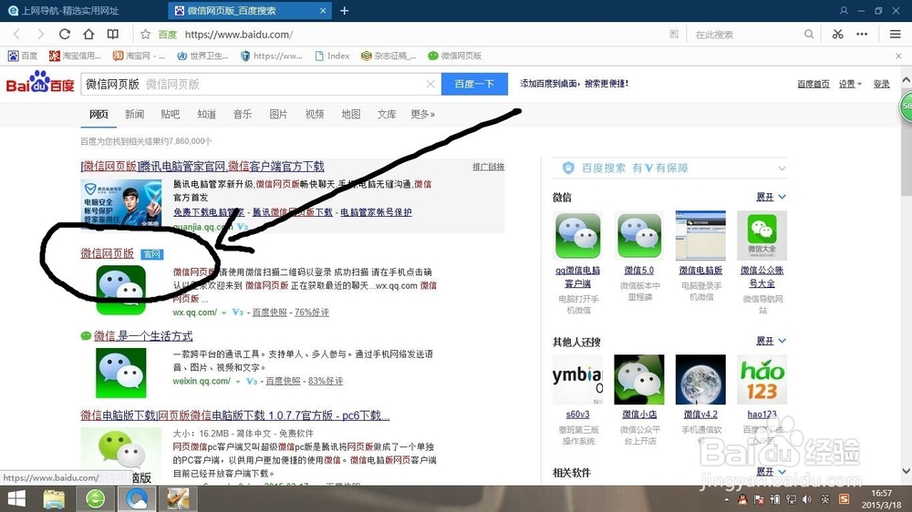
Task: Select the 新闻 search tab
Action: pyautogui.click(x=134, y=114)
